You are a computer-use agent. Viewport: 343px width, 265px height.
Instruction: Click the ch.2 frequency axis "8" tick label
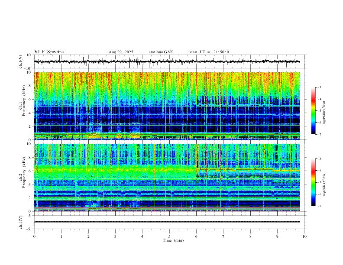(x=30, y=158)
